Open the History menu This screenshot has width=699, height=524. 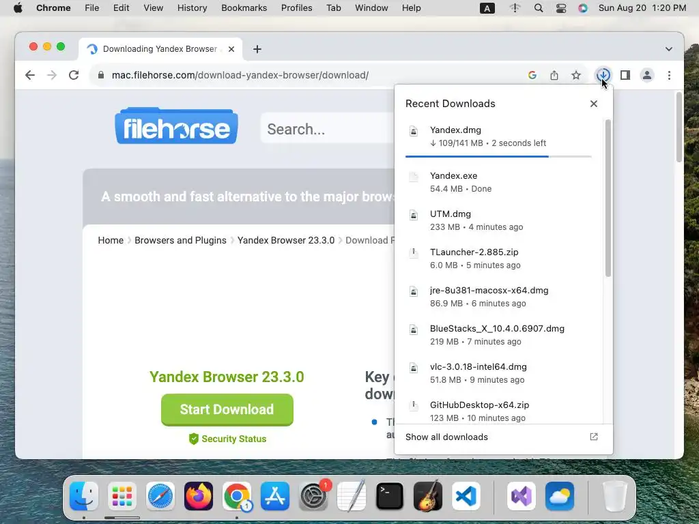[192, 8]
